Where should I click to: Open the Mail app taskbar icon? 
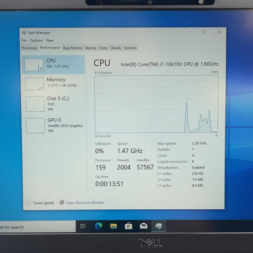point(144,226)
